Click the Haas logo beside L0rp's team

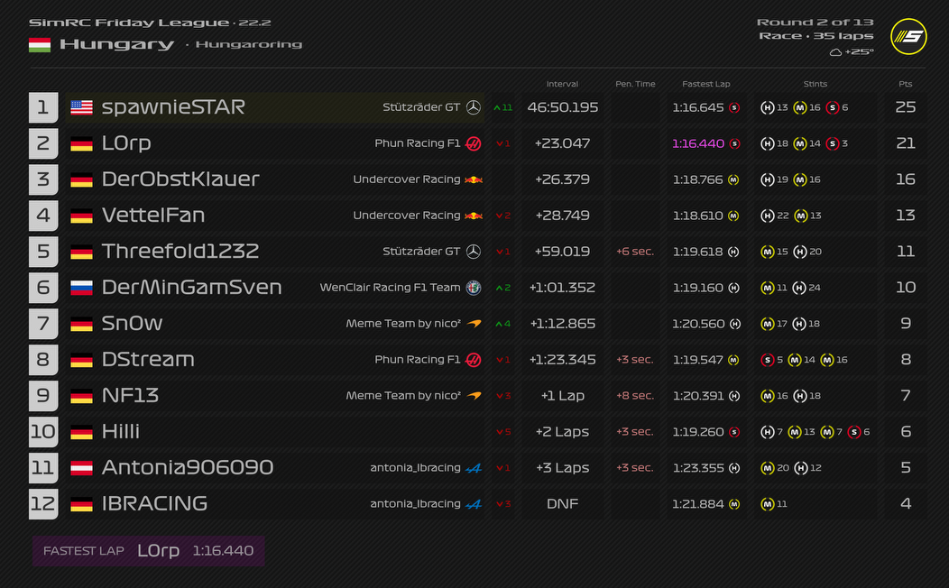(x=474, y=143)
